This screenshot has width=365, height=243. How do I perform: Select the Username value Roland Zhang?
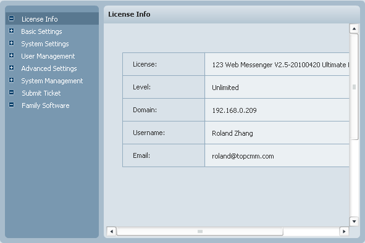[x=232, y=133]
